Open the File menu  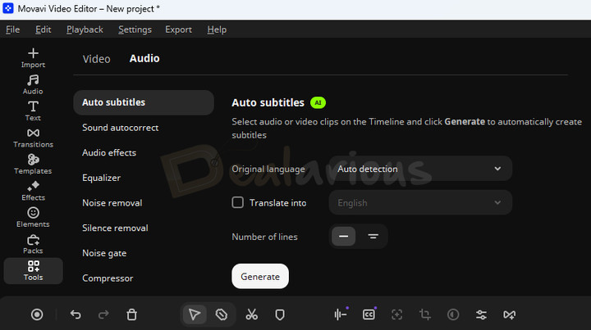(x=13, y=29)
